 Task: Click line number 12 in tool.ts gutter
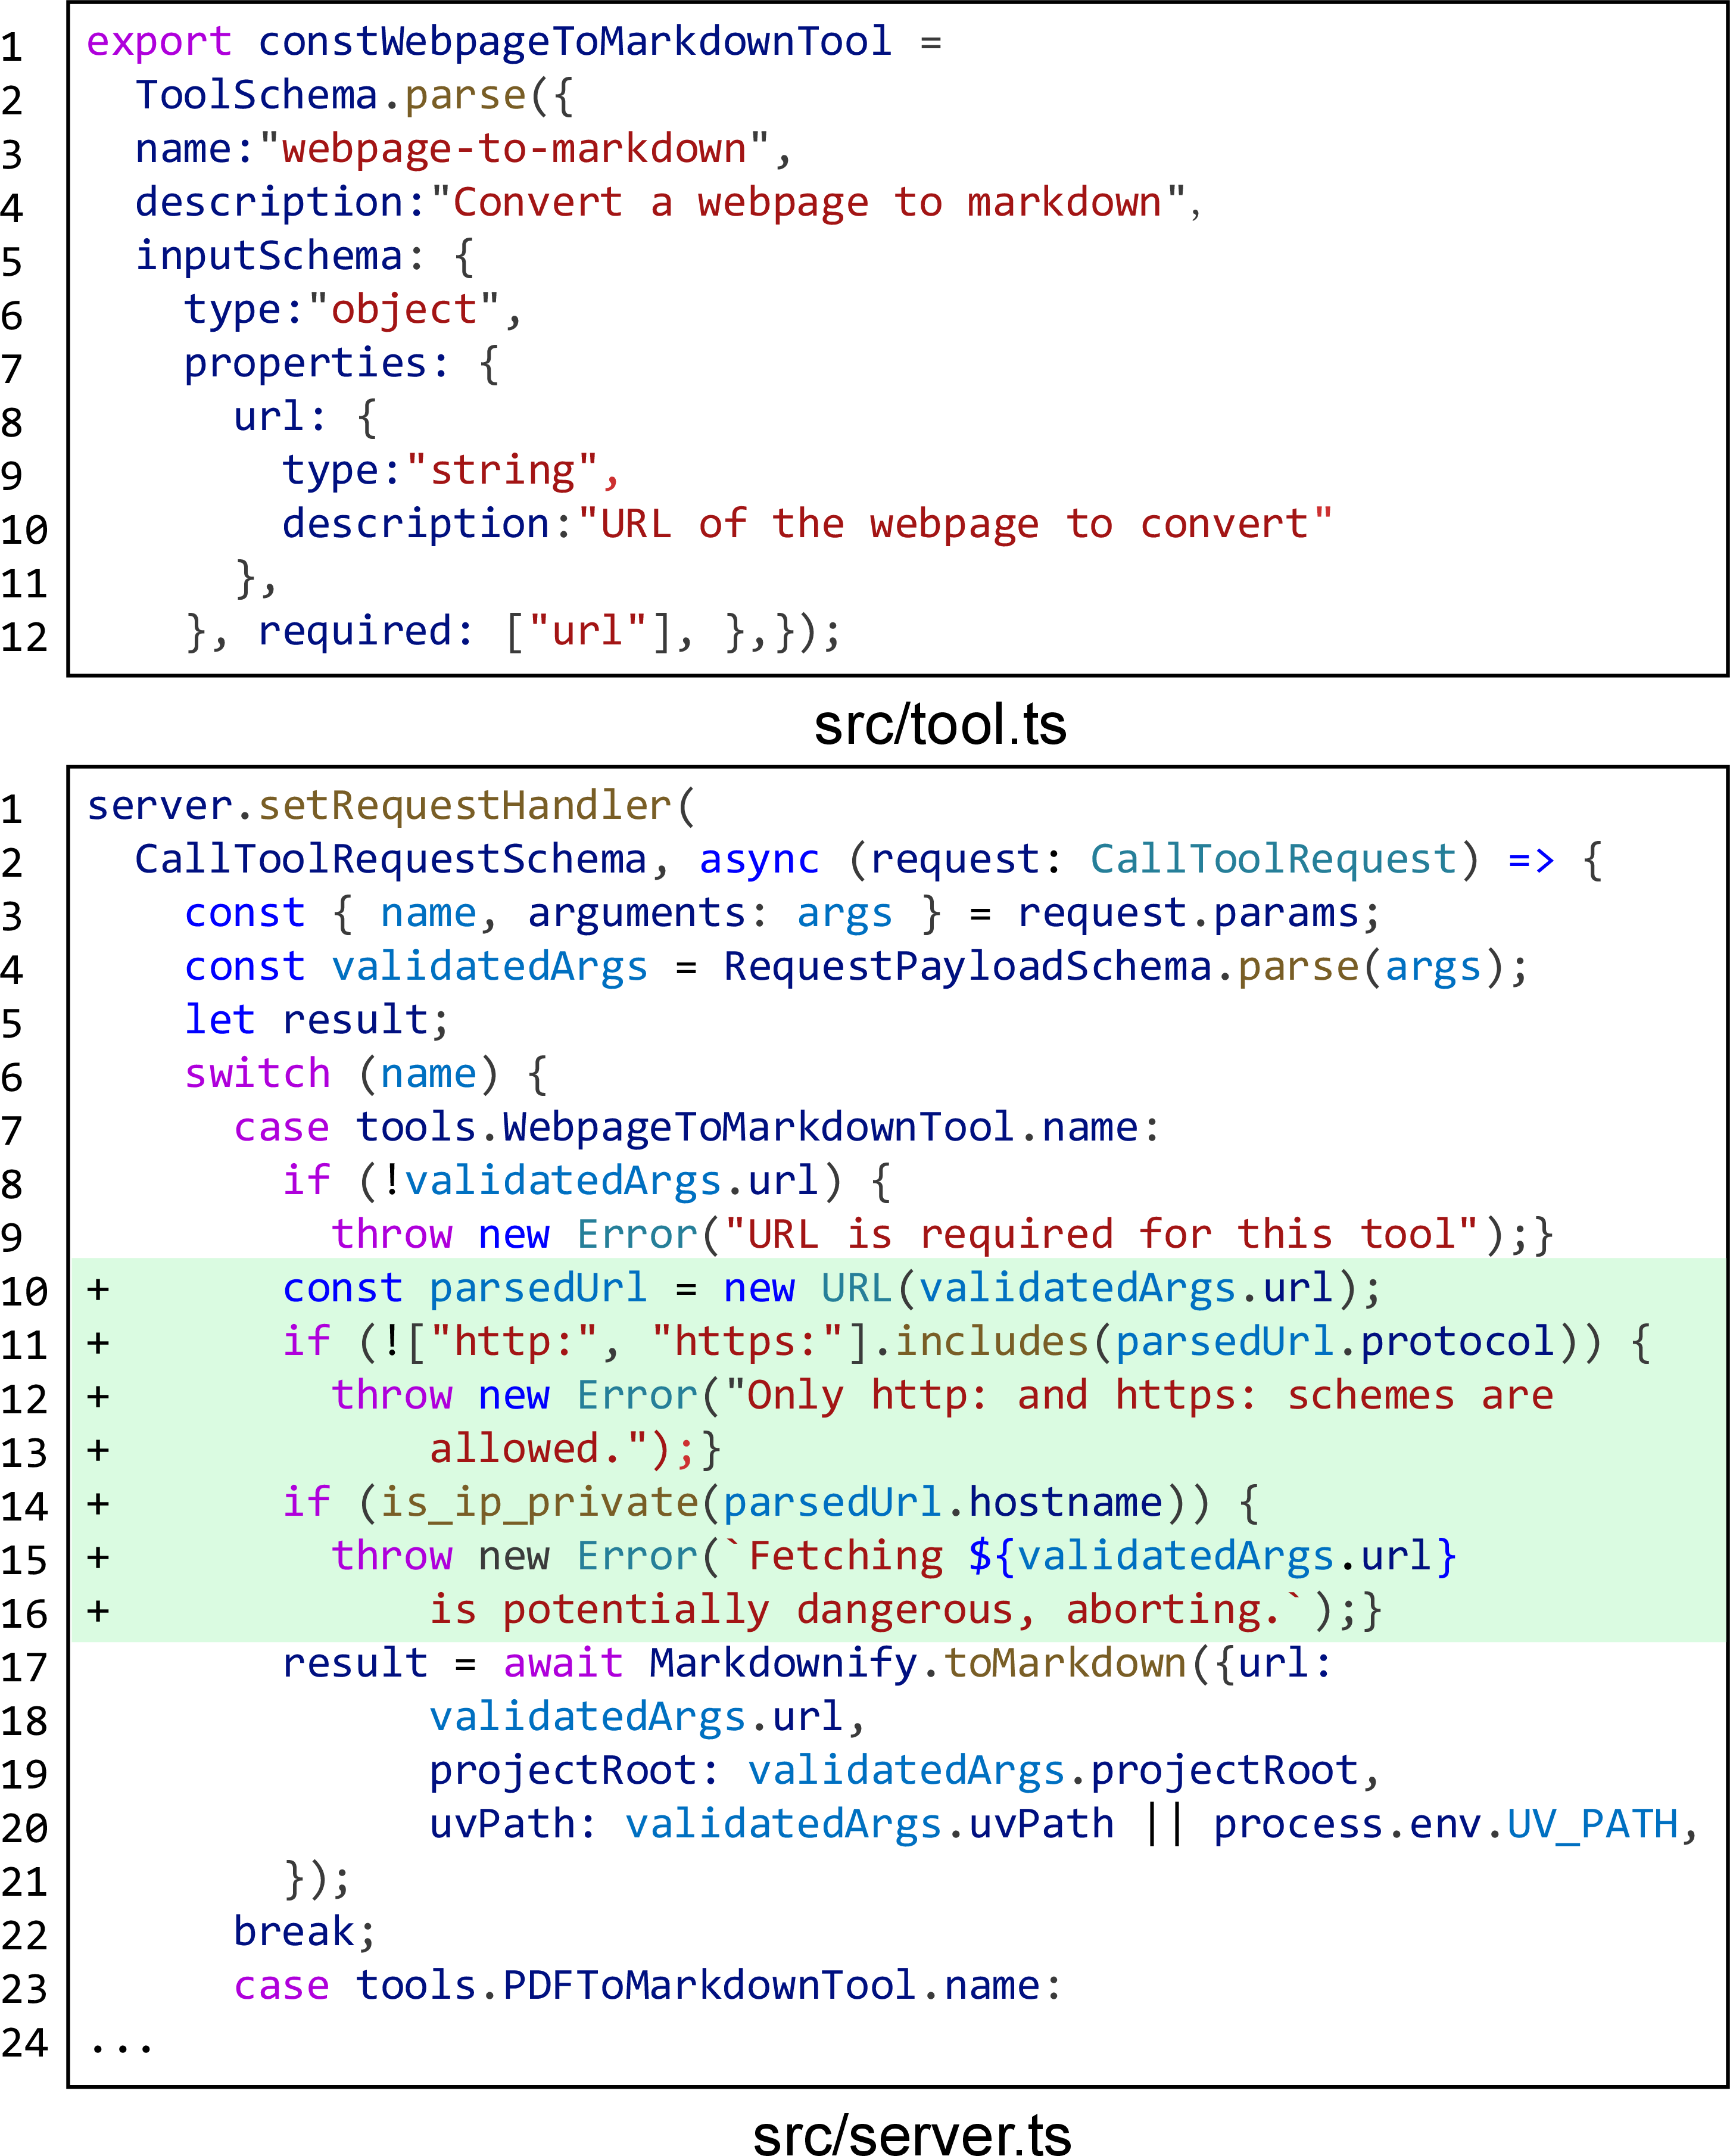click(24, 638)
